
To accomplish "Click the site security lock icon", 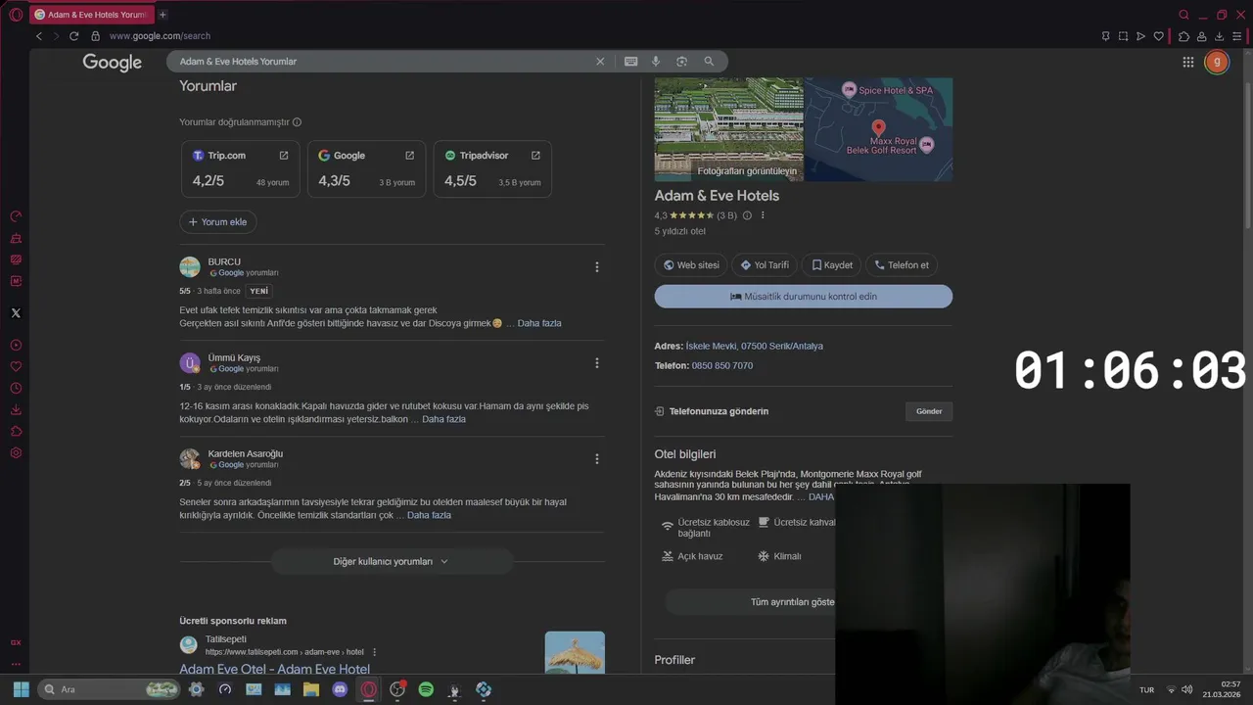I will (95, 36).
